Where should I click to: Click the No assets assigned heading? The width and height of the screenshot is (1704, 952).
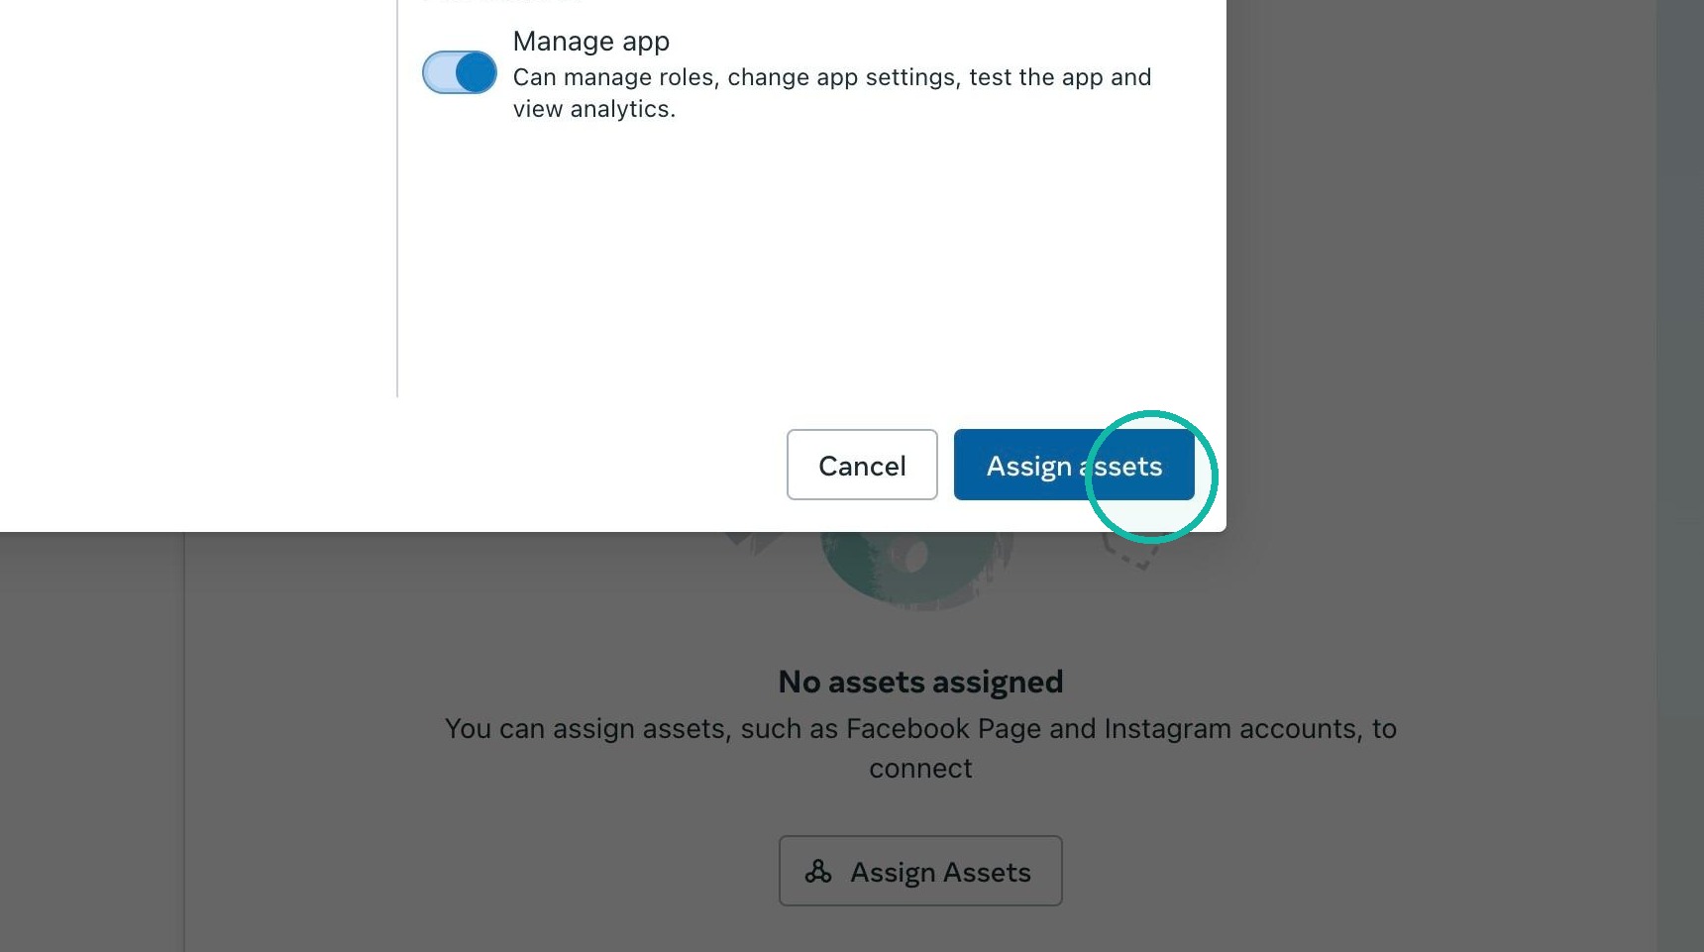(x=920, y=682)
